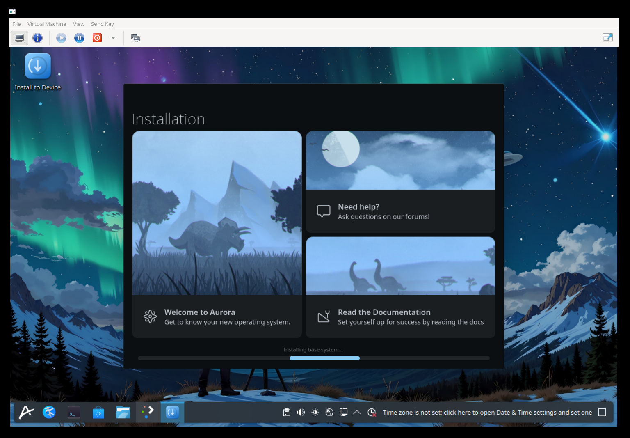Open the software store shopping bag icon

coord(98,412)
